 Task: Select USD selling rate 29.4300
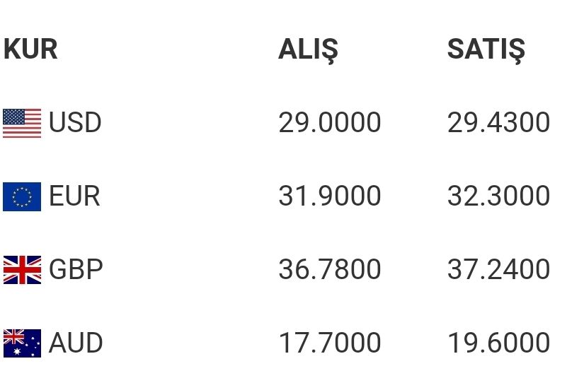498,123
